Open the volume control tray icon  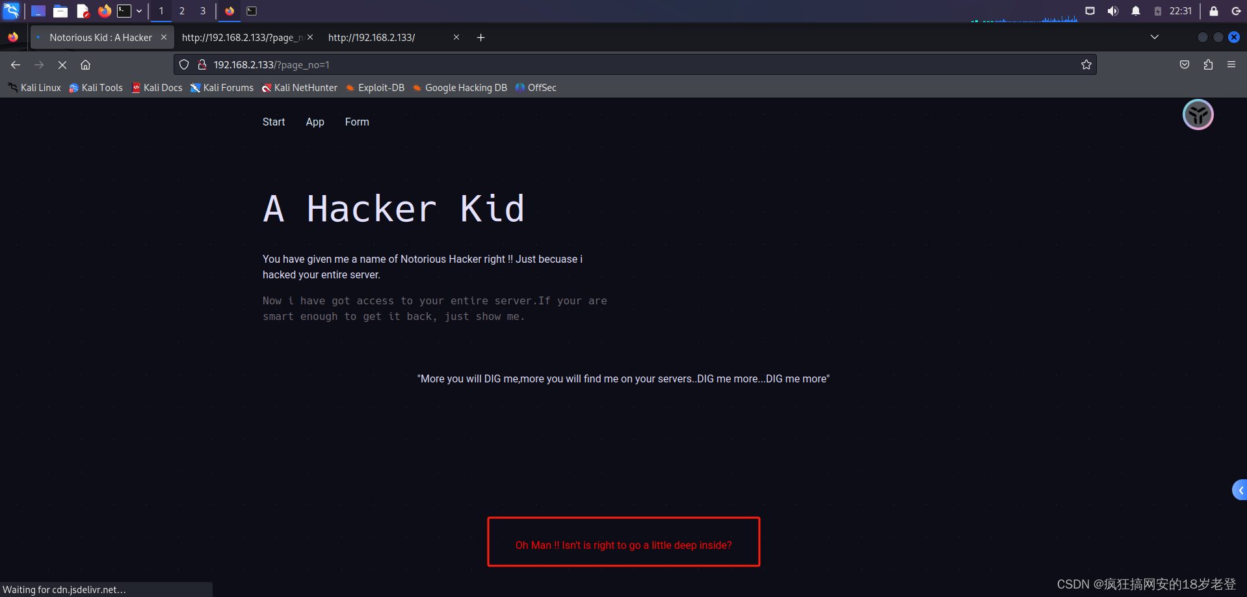(1113, 11)
